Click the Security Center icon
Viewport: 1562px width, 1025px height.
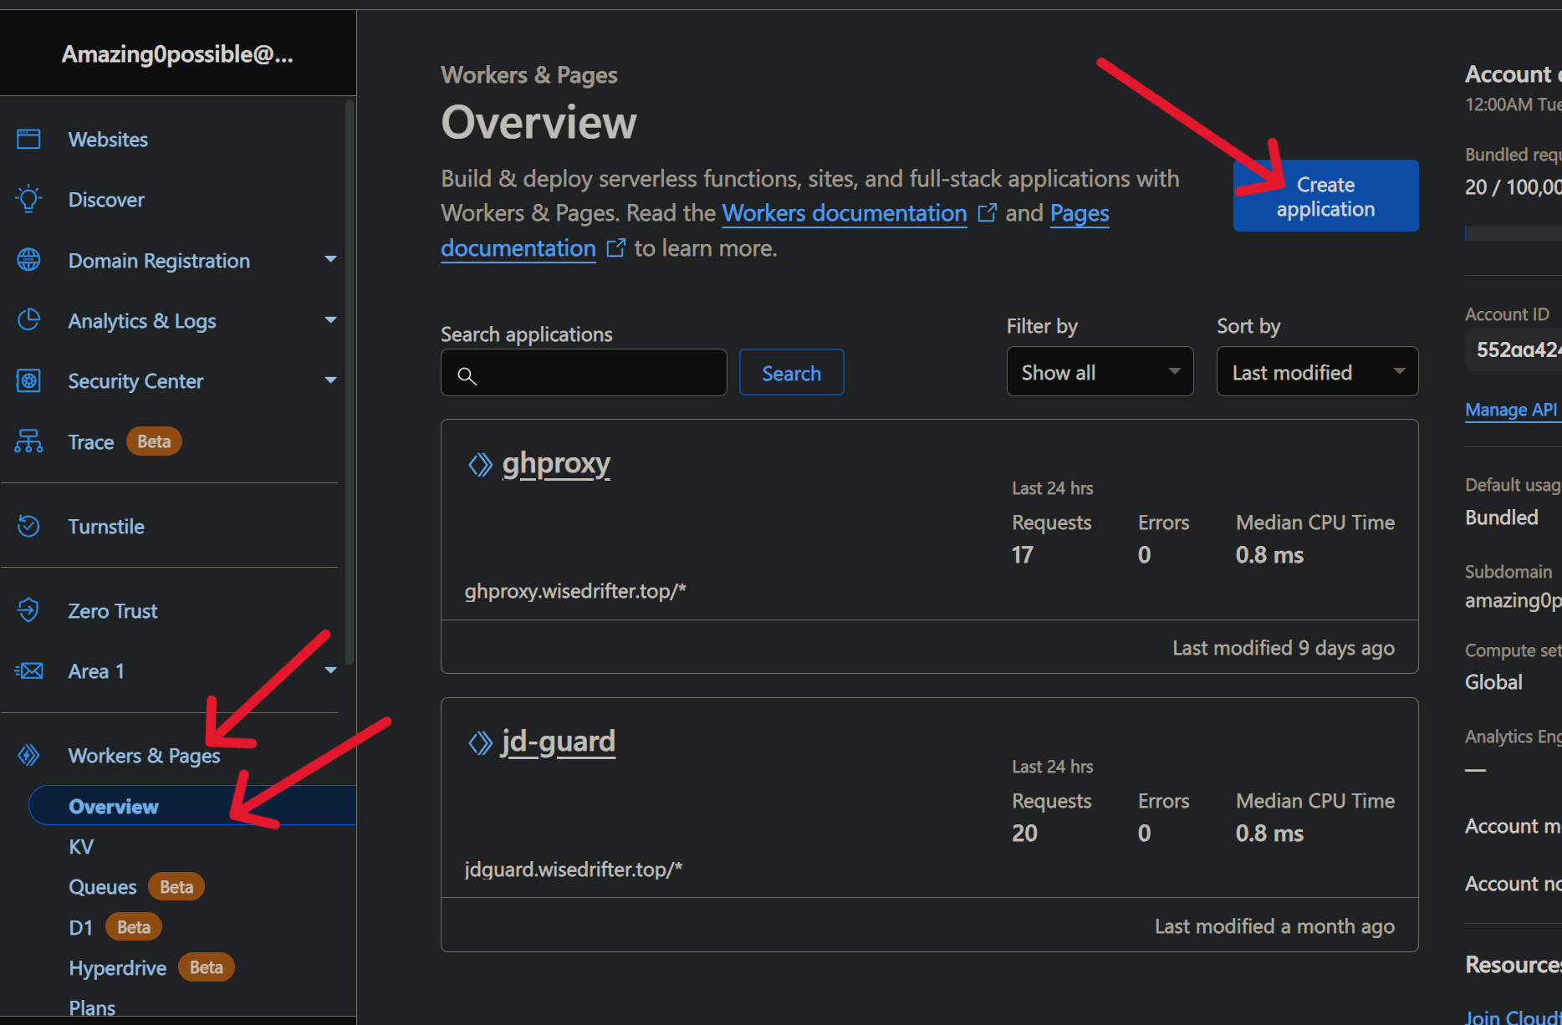pos(28,380)
